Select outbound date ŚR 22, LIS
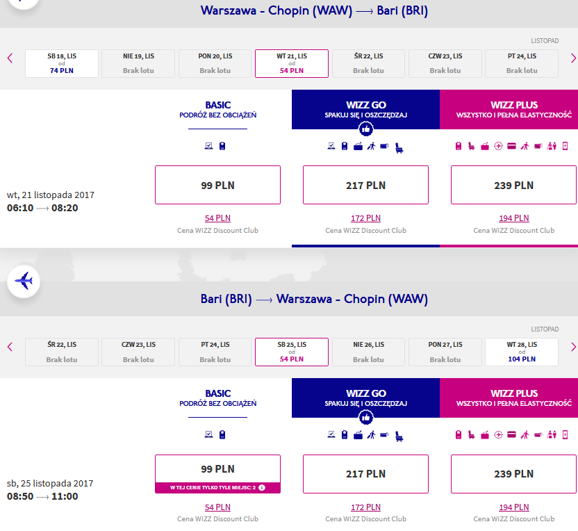 [x=368, y=63]
